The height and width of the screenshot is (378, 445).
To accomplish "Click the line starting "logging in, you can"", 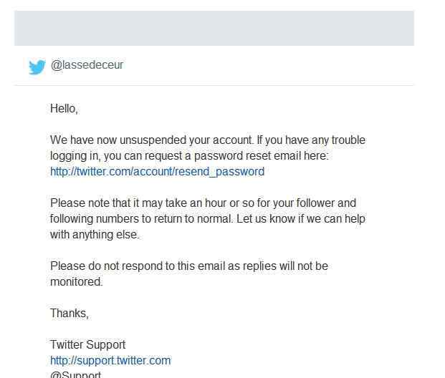I will (x=189, y=156).
